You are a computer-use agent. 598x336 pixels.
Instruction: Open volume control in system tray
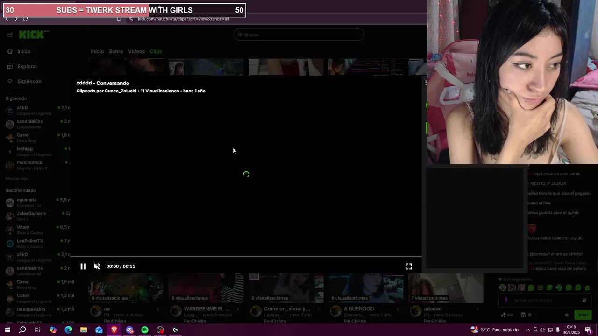(x=542, y=330)
